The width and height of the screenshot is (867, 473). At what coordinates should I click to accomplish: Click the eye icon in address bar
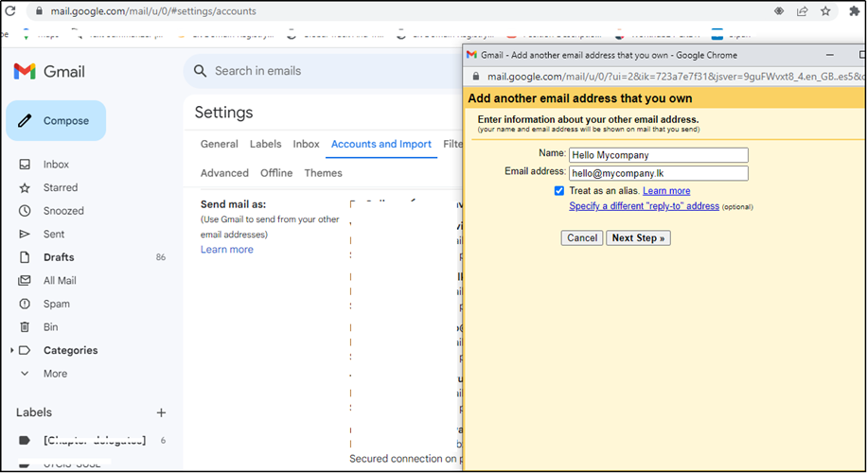pos(779,11)
